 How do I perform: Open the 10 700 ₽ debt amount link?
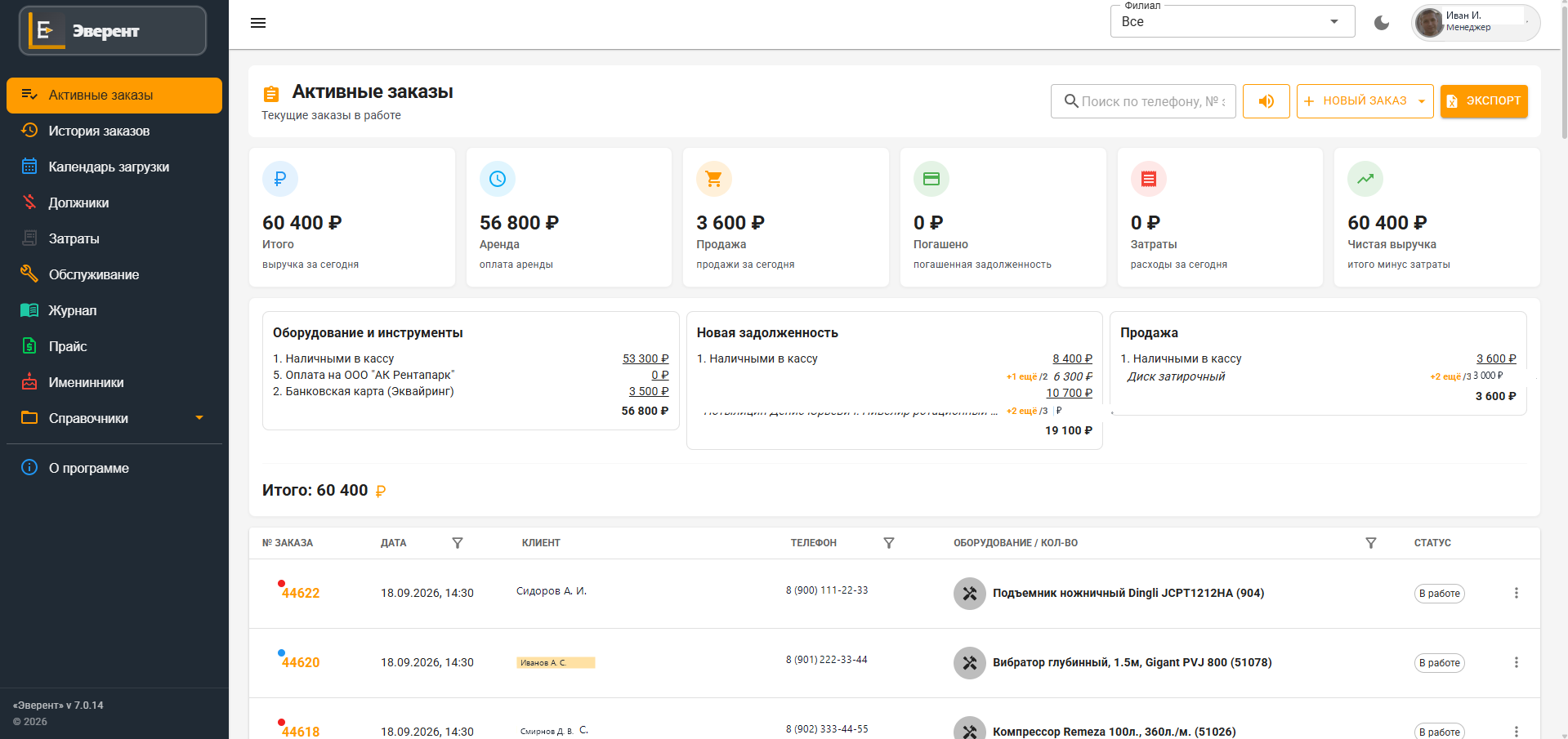click(x=1070, y=393)
